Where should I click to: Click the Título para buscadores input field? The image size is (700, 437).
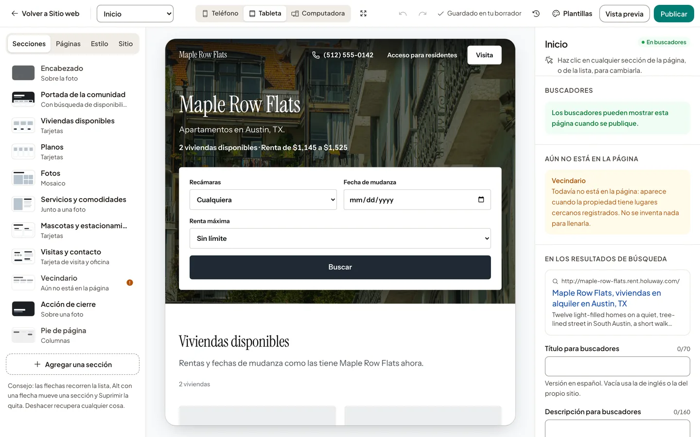617,366
